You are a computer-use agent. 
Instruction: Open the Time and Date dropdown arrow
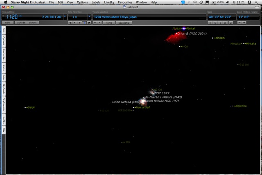(x=65, y=17)
